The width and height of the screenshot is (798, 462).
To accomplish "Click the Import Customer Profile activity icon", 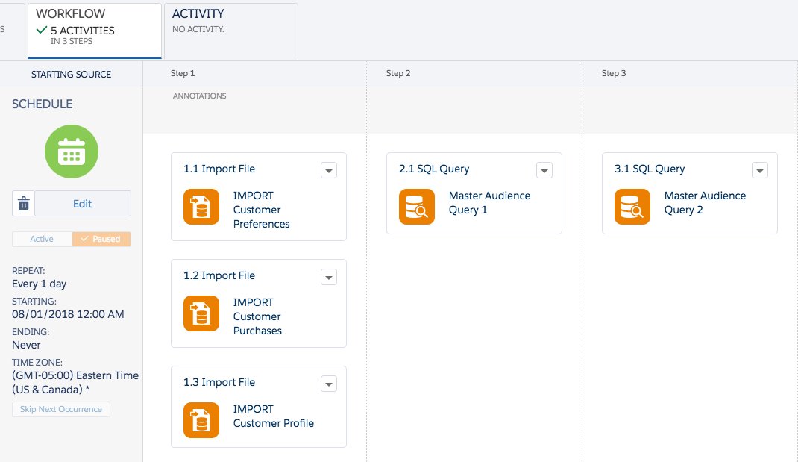I will (201, 420).
